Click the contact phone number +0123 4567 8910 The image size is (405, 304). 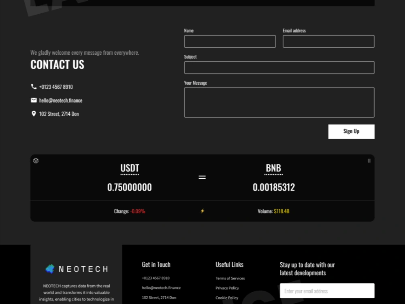(56, 87)
